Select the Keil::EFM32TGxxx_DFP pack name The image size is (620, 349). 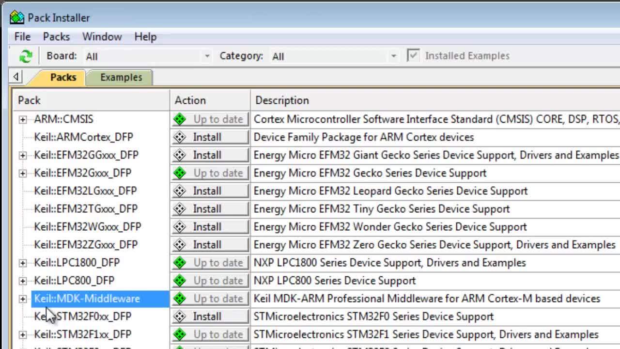[x=86, y=209]
